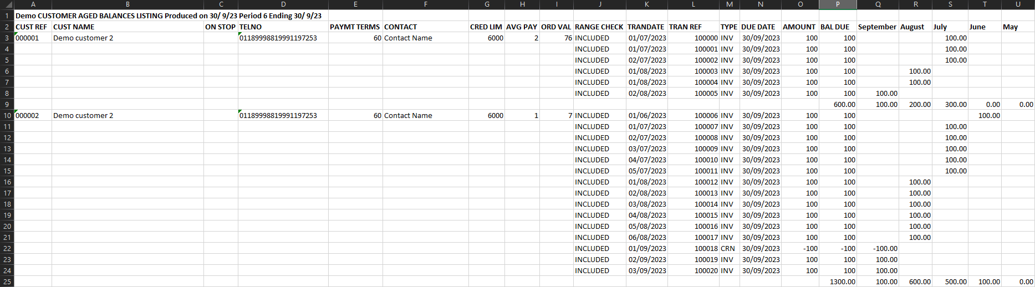Click the transaction date 01/06/2023 cell
This screenshot has width=1035, height=287.
[x=647, y=115]
